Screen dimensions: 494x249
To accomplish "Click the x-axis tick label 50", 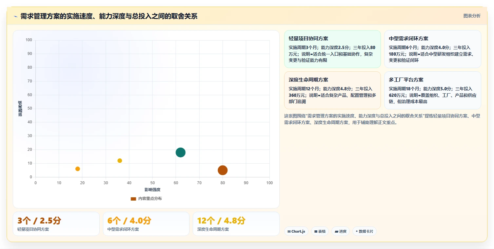I will pos(152,183).
